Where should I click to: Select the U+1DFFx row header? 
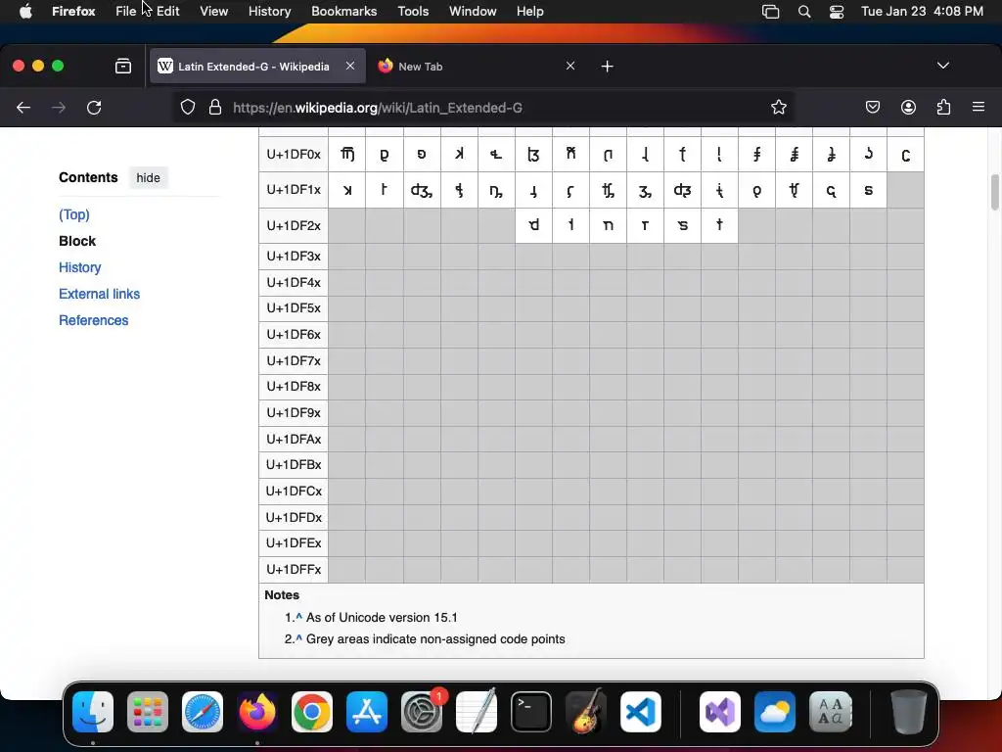pos(294,569)
